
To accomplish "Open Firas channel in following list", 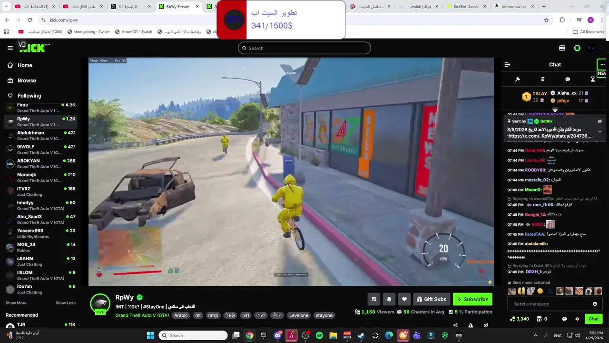I will [41, 108].
